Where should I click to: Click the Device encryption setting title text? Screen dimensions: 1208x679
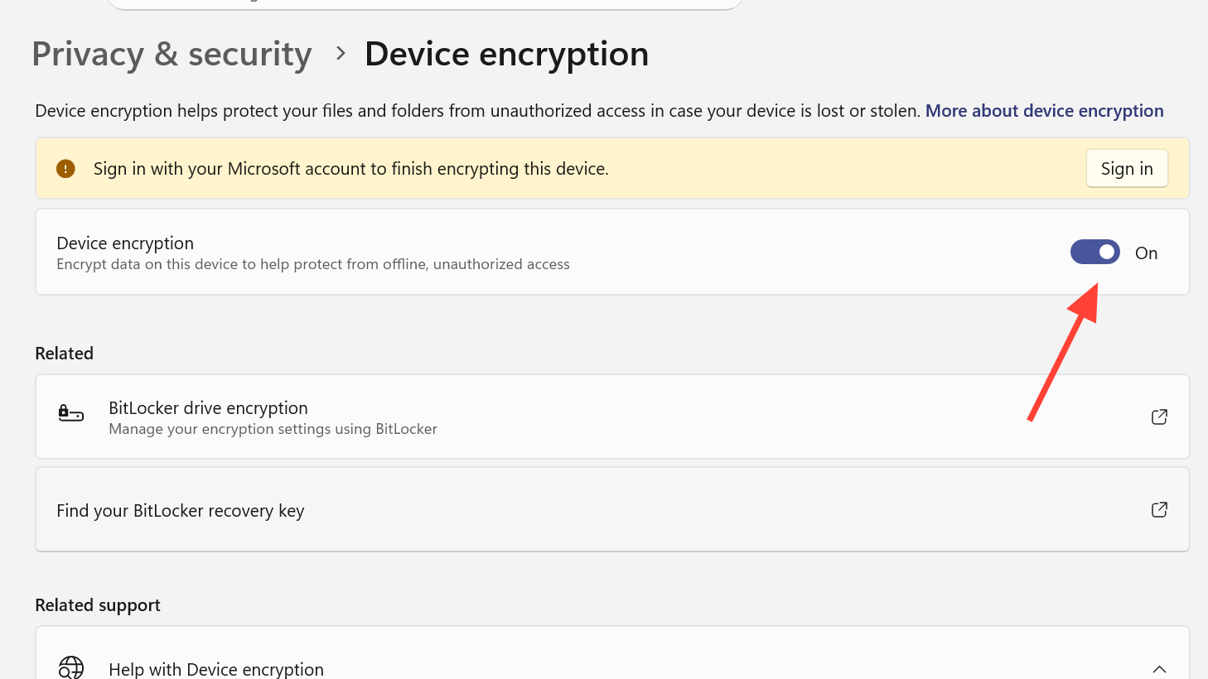[125, 243]
